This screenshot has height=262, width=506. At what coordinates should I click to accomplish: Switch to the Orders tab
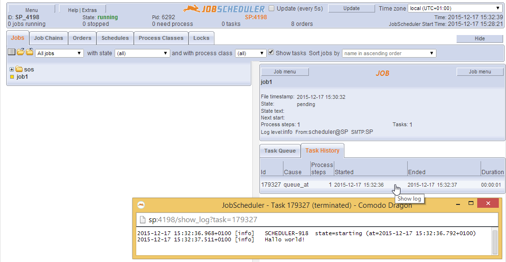(82, 38)
